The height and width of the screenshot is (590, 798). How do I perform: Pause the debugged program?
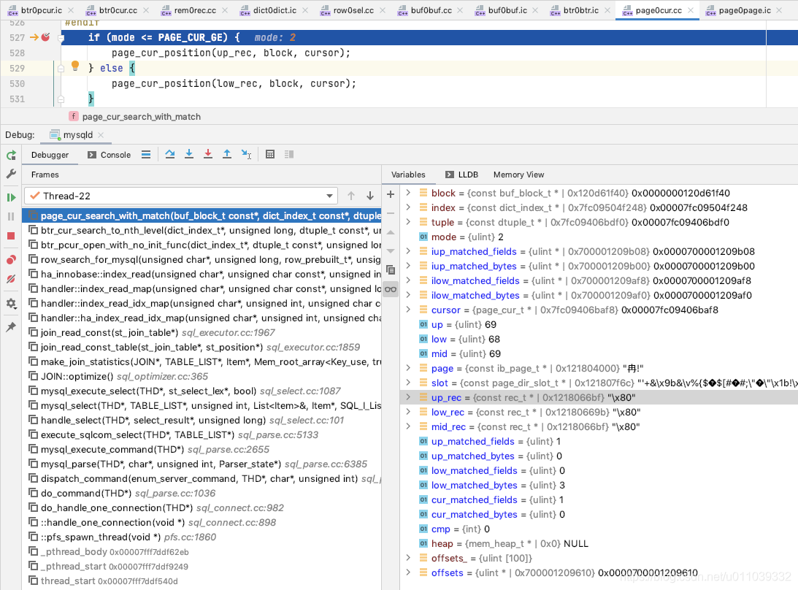(11, 216)
